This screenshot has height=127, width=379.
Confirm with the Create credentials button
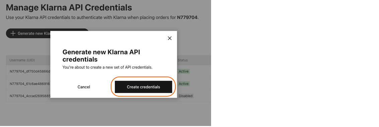tap(143, 87)
